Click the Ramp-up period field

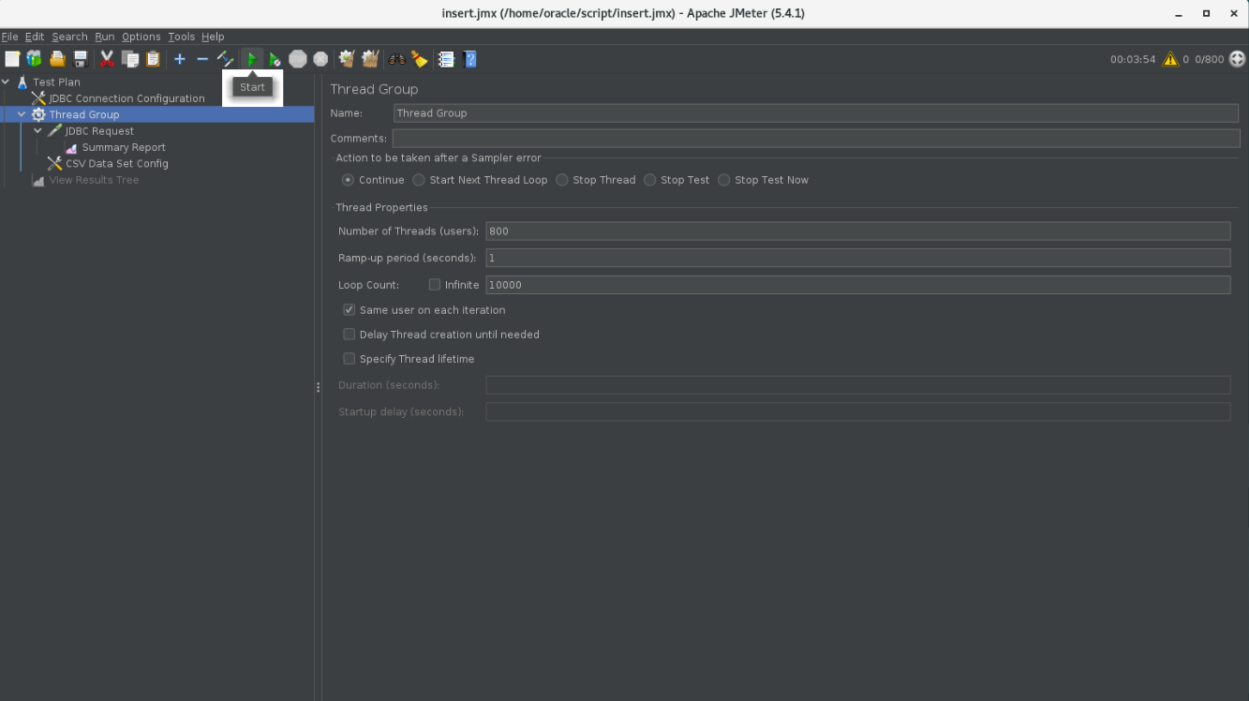coord(857,258)
